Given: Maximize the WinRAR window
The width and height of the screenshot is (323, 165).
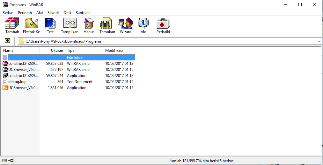Looking at the screenshot, I should pyautogui.click(x=300, y=4).
